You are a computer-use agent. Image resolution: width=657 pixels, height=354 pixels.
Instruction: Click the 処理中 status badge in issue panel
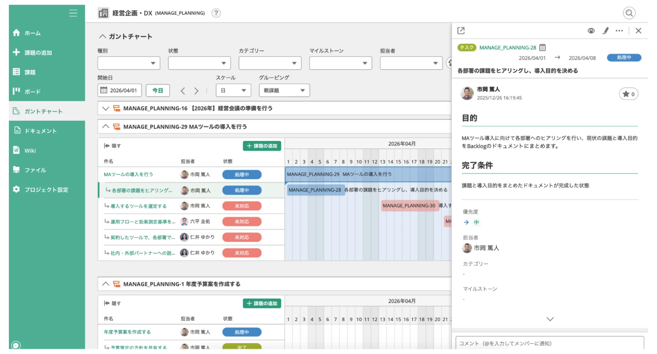pos(624,57)
